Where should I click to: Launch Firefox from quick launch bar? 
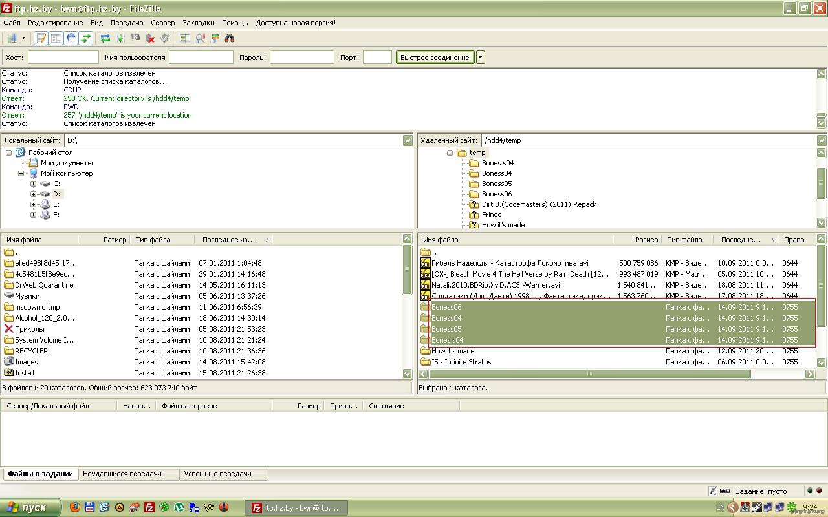(75, 508)
